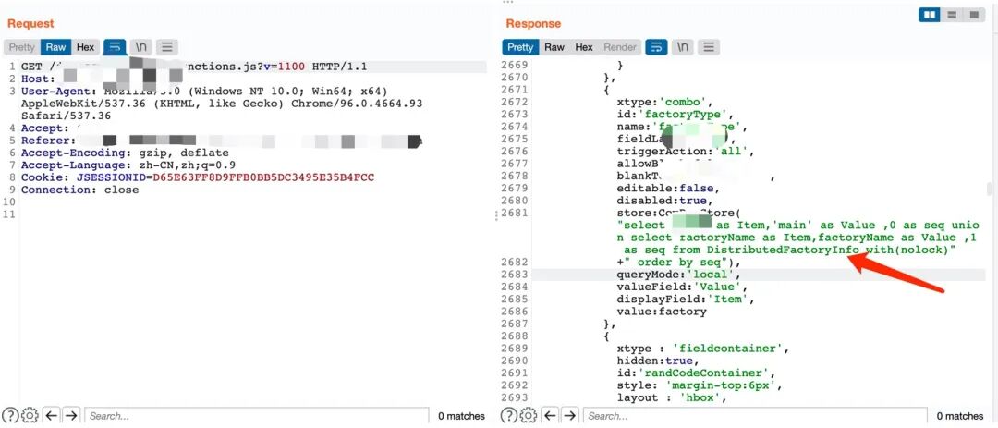The height and width of the screenshot is (428, 998).
Task: Open Response panel hamburger options menu
Action: pyautogui.click(x=709, y=47)
